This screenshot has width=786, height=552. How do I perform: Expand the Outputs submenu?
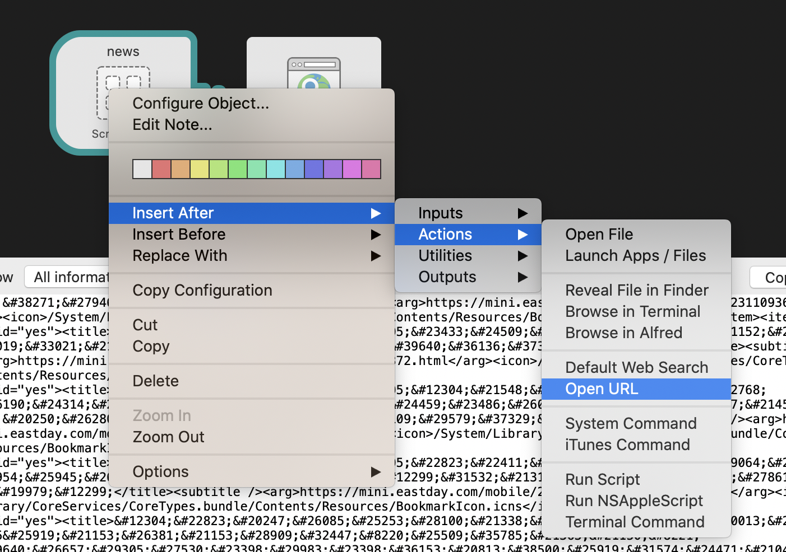pyautogui.click(x=468, y=277)
